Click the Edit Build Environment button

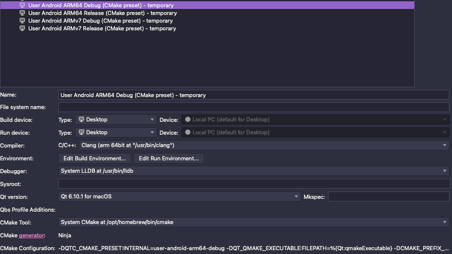94,158
